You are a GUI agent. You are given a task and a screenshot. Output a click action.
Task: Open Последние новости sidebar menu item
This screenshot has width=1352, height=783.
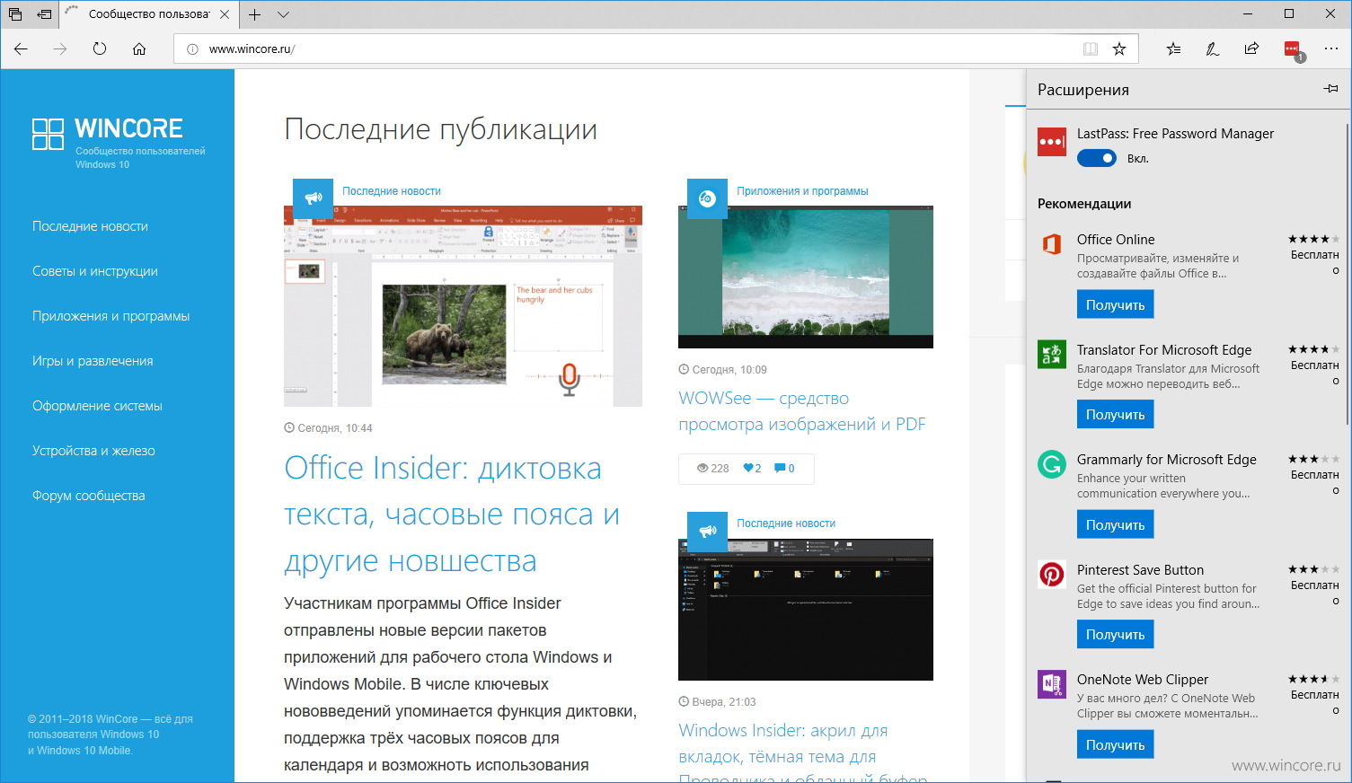tap(90, 226)
